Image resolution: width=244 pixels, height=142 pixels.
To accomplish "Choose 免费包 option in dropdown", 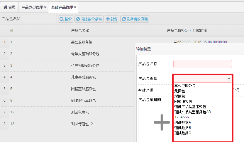I will (179, 91).
